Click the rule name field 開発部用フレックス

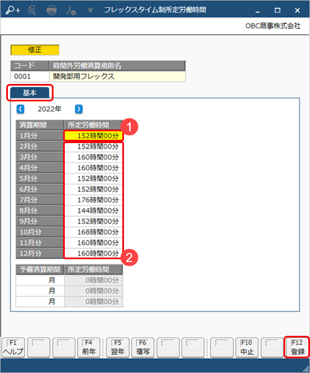[117, 77]
